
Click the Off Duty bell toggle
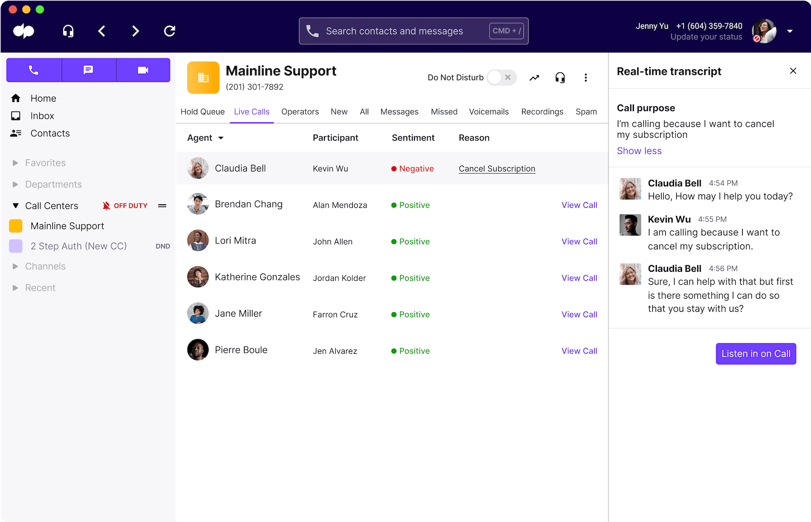[106, 206]
